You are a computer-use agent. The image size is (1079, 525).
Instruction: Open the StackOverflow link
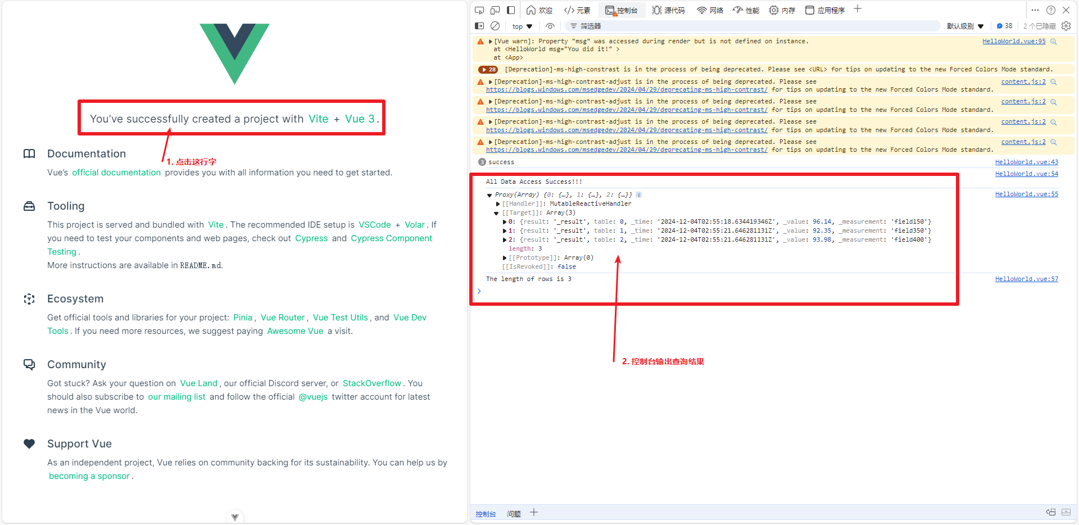(x=372, y=383)
